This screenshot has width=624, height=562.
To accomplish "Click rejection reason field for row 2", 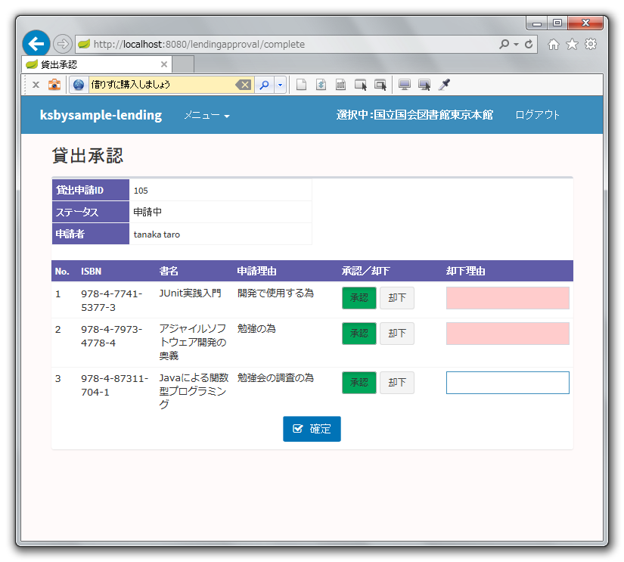I will click(508, 333).
